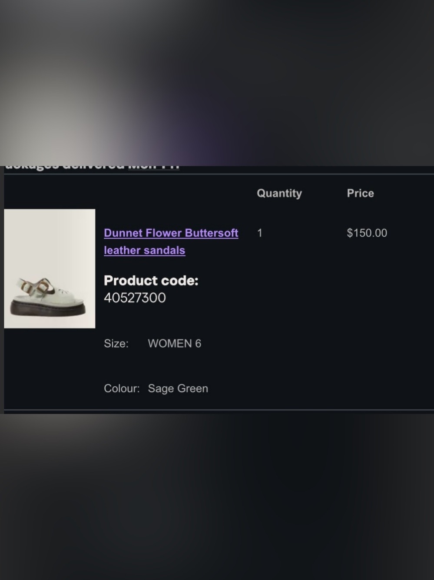
Task: Click the blurred area below the order table
Action: click(217, 496)
